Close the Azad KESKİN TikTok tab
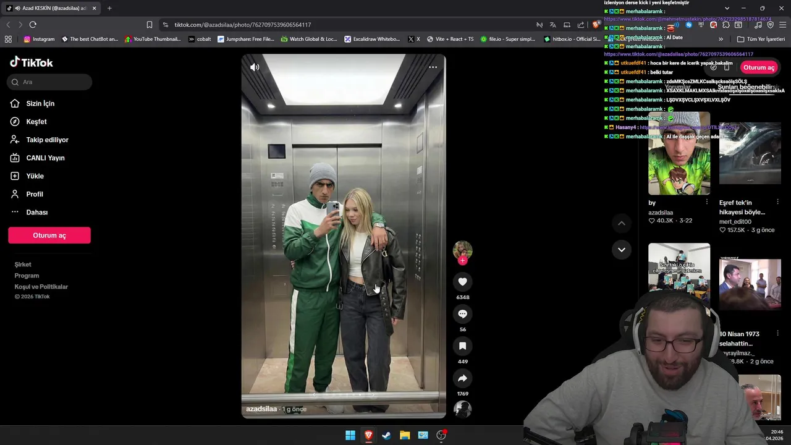Screen dimensions: 791x445 [x=94, y=8]
